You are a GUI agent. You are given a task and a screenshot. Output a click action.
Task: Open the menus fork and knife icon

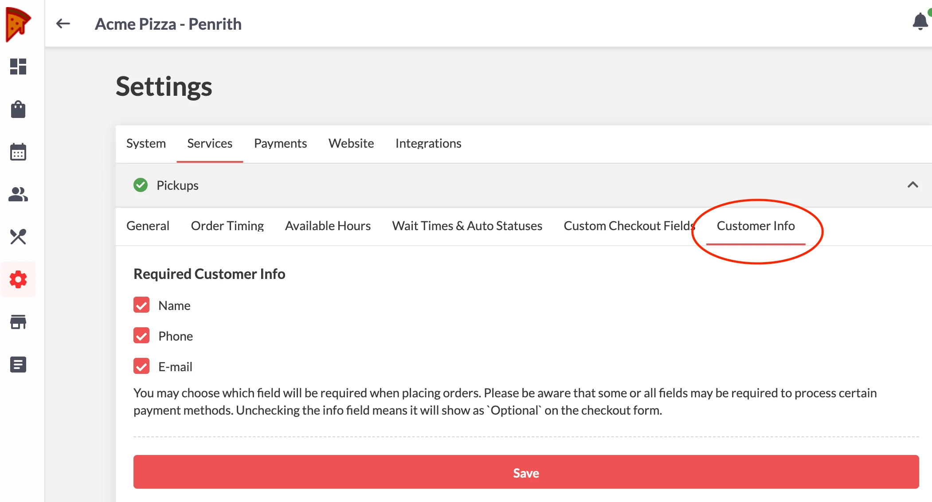click(18, 237)
